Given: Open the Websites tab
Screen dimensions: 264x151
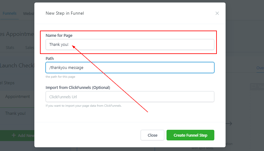Looking at the screenshot, I should (28, 13).
